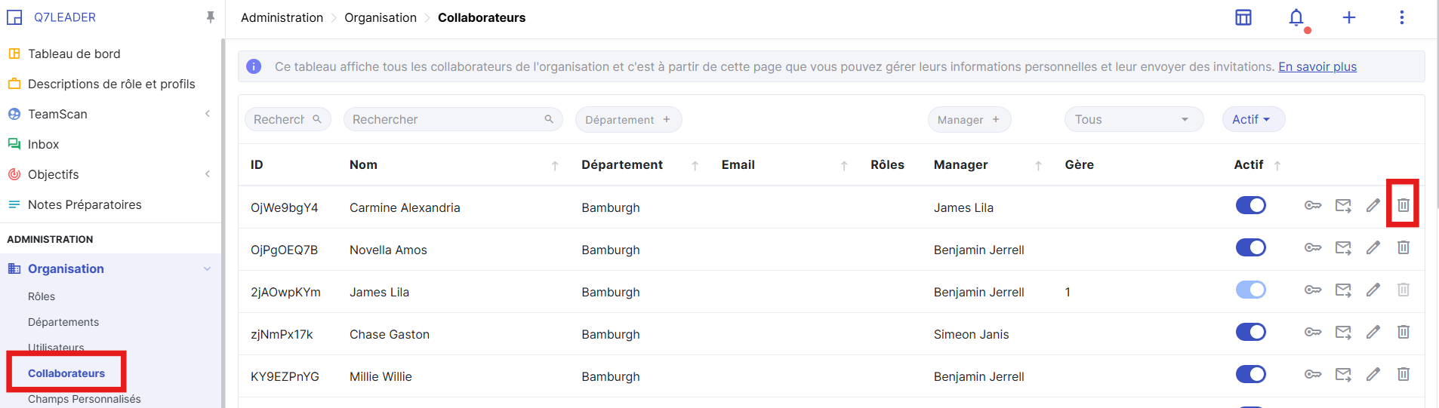Send invitation email to Chase Gaston

tap(1342, 332)
